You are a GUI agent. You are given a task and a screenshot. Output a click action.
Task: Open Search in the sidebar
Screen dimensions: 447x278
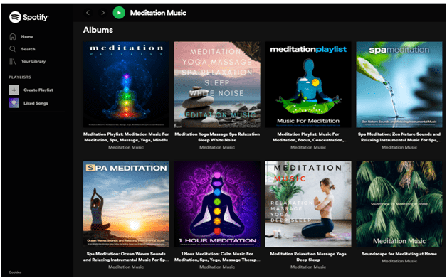pyautogui.click(x=28, y=49)
